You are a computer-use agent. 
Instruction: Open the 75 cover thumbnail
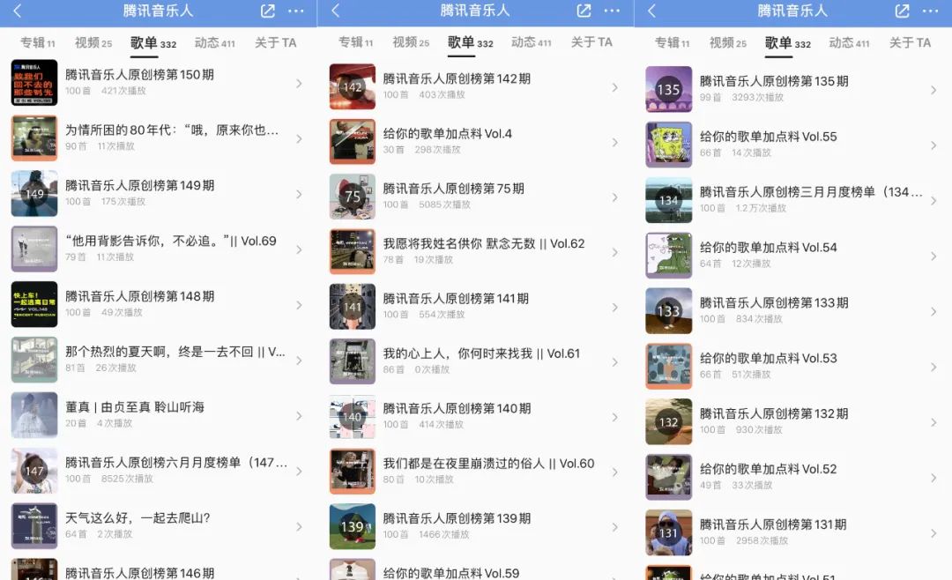(352, 197)
